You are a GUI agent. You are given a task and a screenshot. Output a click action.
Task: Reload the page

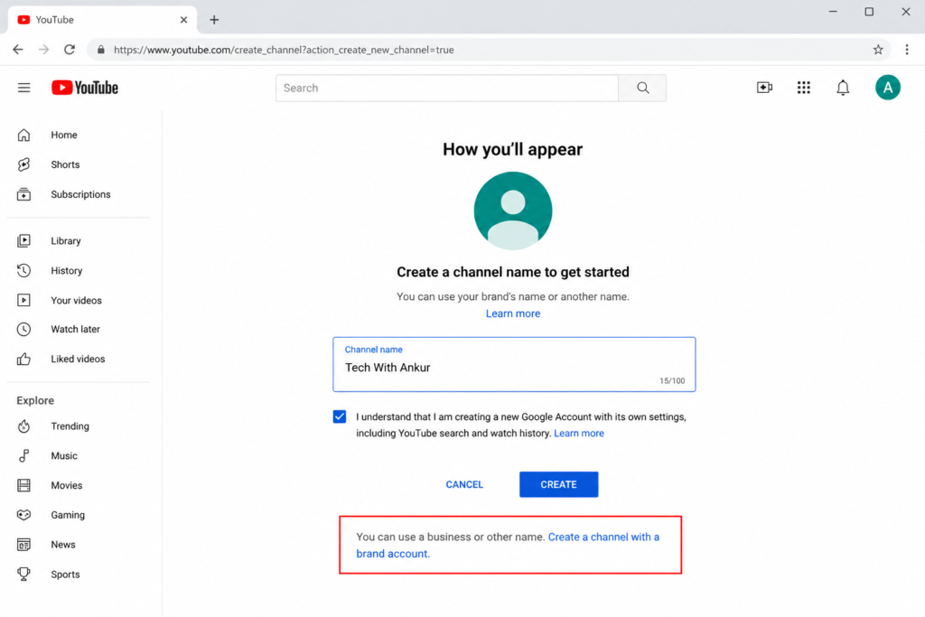point(70,50)
